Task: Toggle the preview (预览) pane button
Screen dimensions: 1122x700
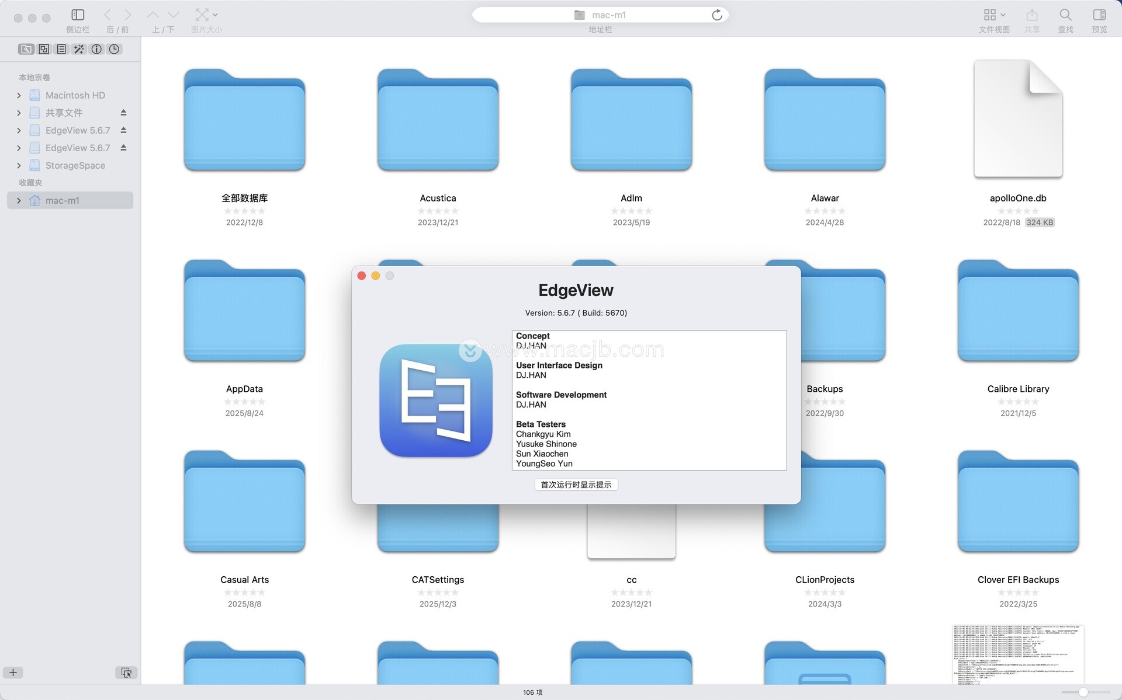Action: point(1099,15)
